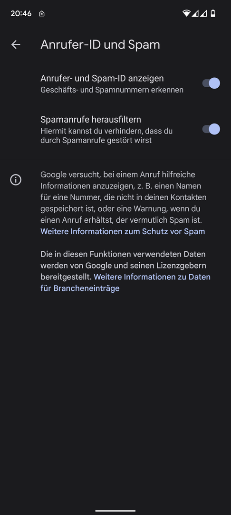
Task: Tap the first mobile signal icon
Action: [195, 13]
